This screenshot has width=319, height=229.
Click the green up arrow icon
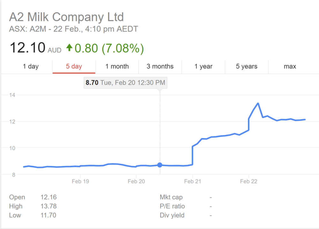(69, 48)
